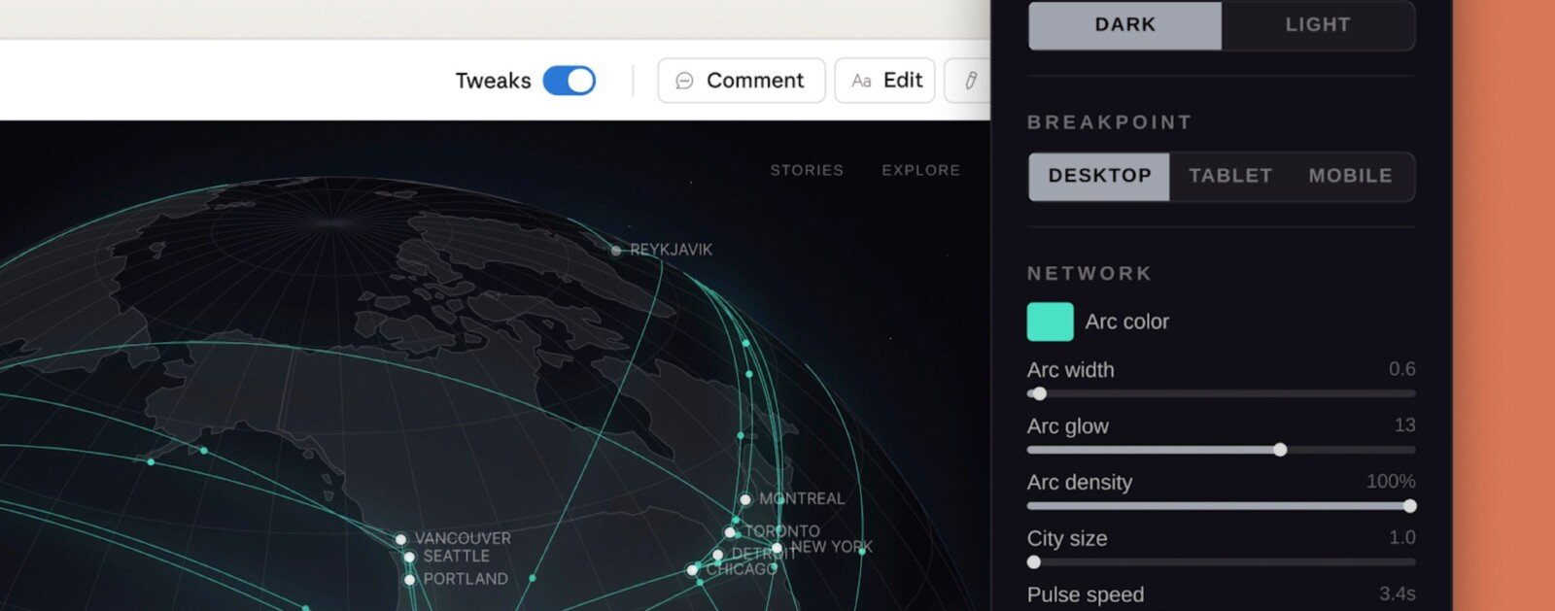
Task: Click the NETWORK section heading
Action: (1089, 274)
